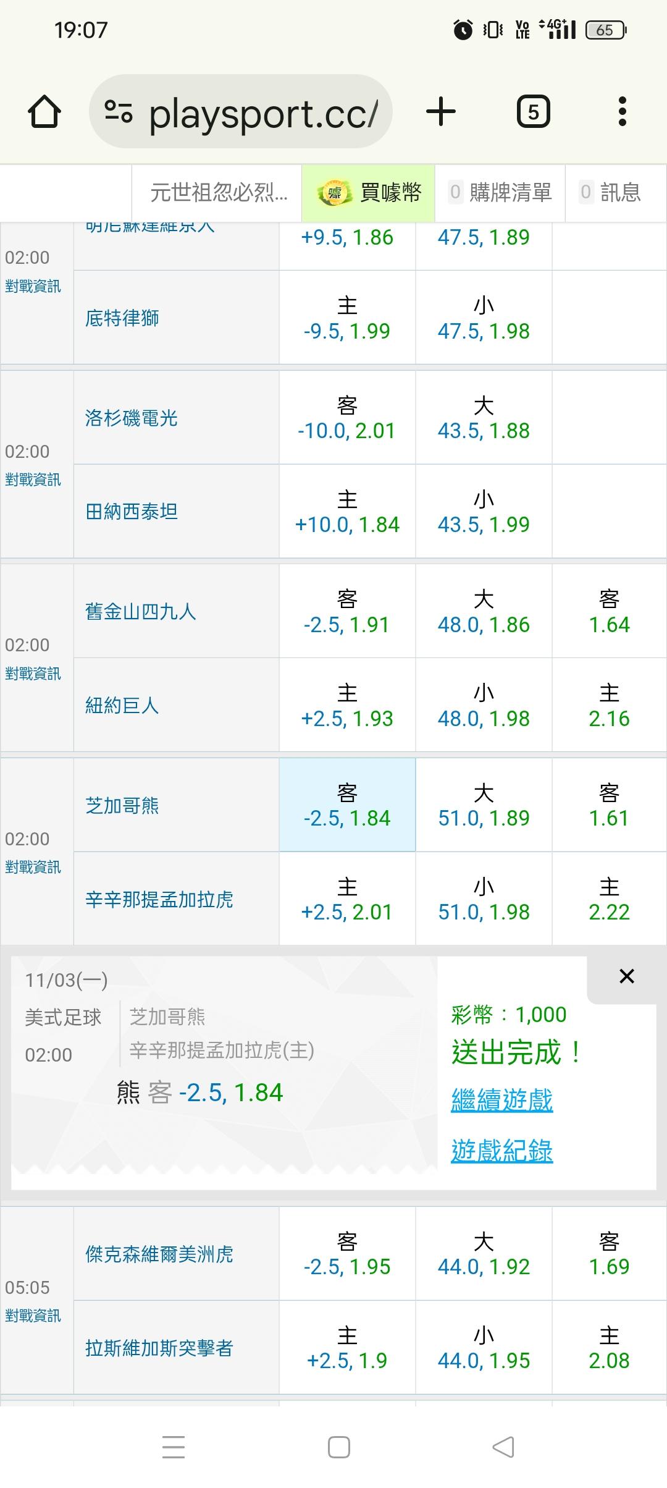Open the 元世祖忽必烈 user account menu

(219, 193)
